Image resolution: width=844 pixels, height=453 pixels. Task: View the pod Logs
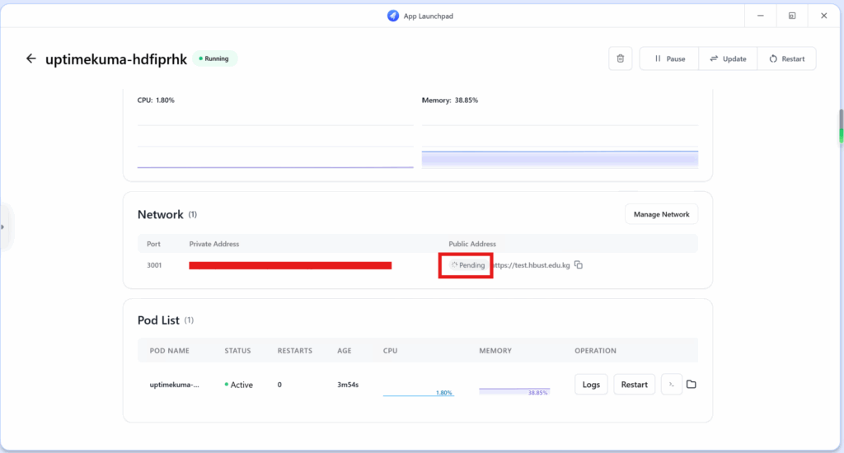pos(591,385)
